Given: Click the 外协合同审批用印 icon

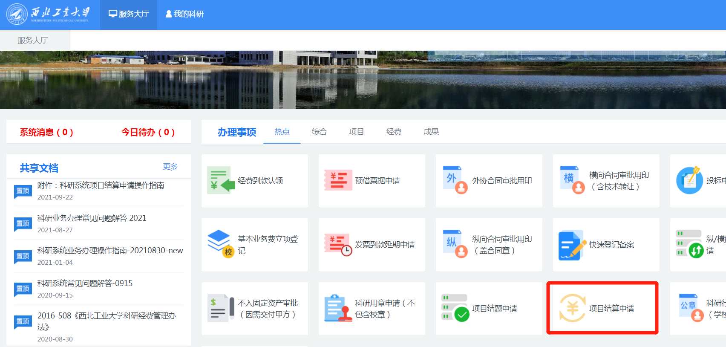Looking at the screenshot, I should tap(455, 180).
